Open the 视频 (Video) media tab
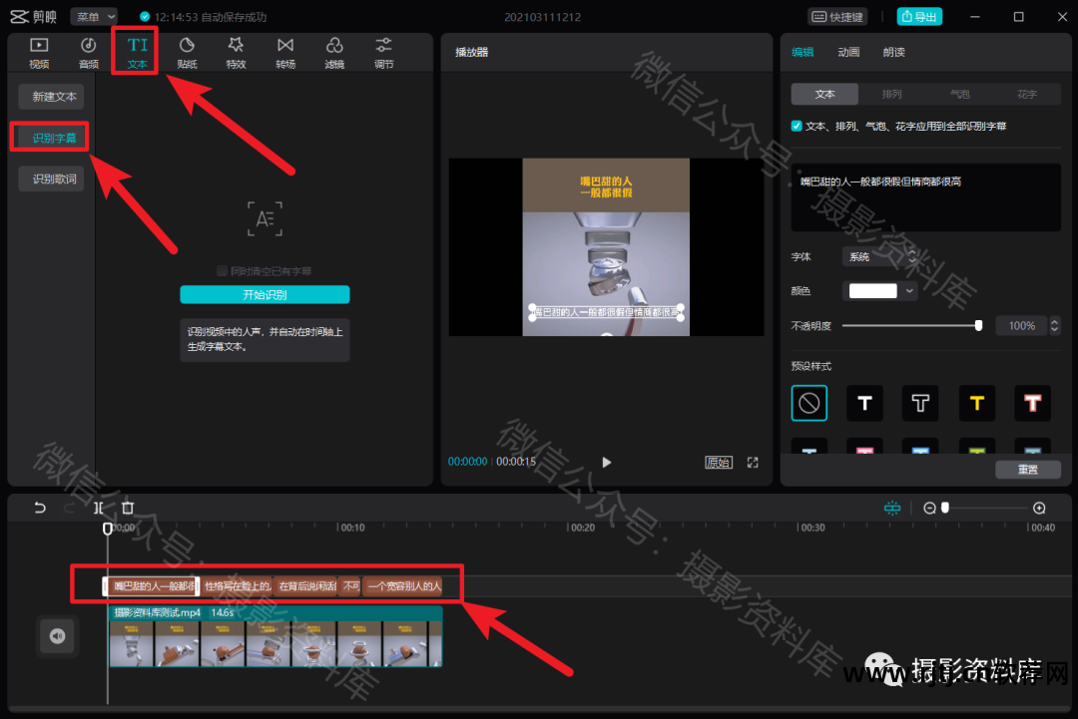Viewport: 1078px width, 719px height. tap(39, 53)
